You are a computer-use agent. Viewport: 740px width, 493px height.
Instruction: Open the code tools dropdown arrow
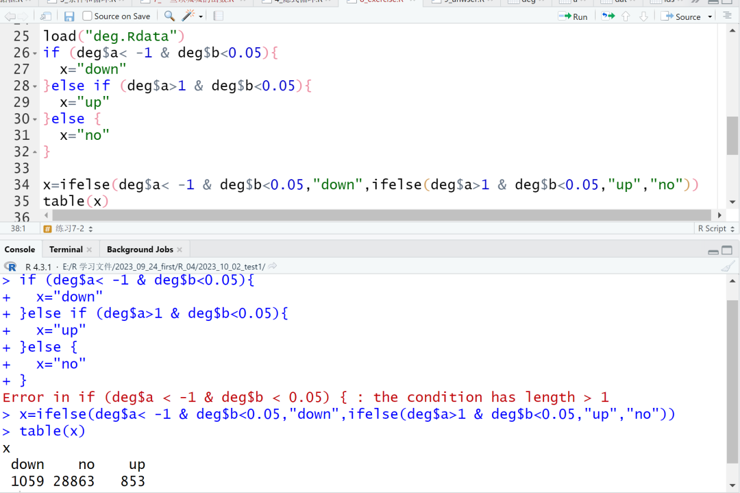[201, 16]
